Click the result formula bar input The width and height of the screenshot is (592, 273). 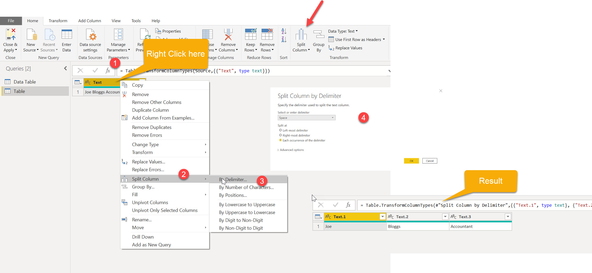pos(474,205)
